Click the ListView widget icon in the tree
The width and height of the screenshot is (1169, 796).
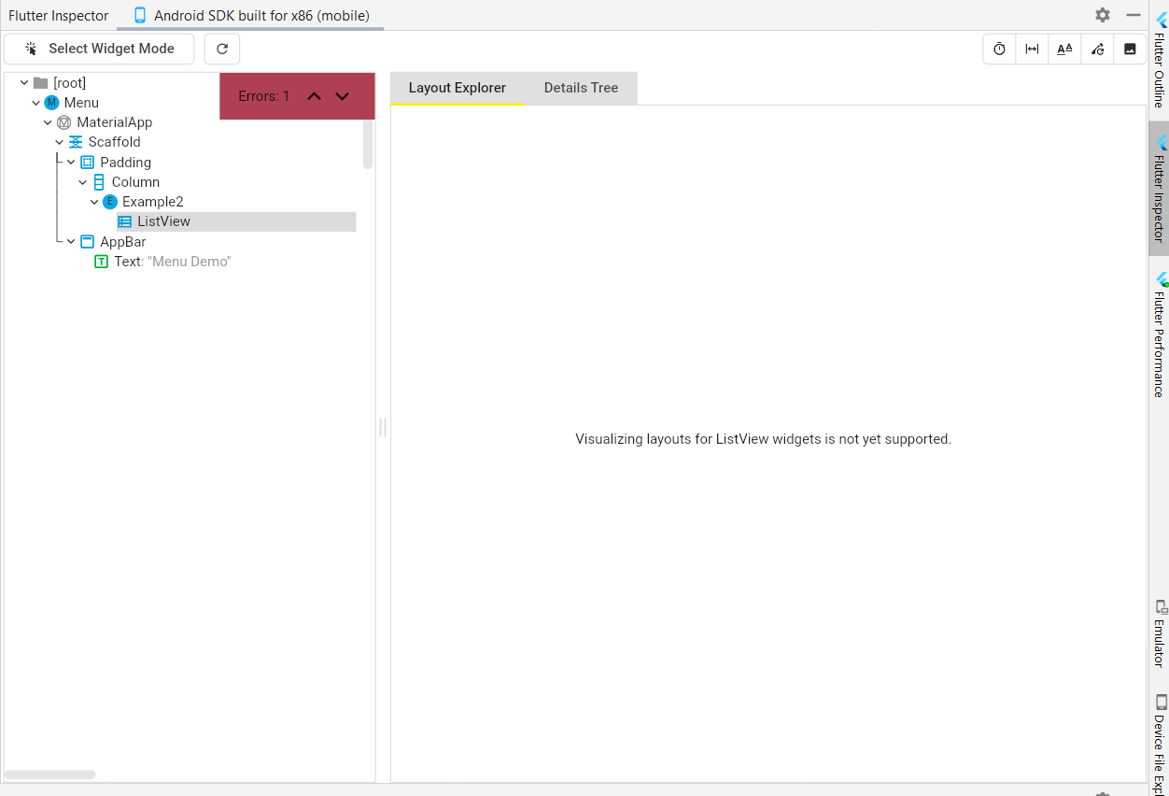pos(124,220)
